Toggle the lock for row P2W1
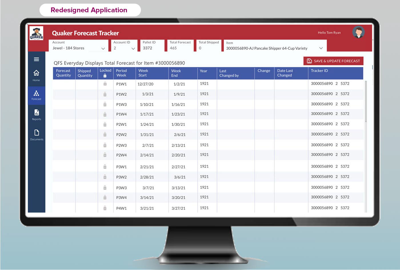 point(105,124)
